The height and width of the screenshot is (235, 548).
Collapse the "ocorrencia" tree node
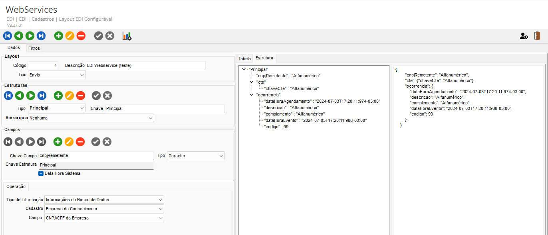(x=251, y=95)
